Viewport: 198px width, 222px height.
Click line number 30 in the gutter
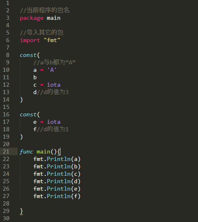click(x=6, y=218)
